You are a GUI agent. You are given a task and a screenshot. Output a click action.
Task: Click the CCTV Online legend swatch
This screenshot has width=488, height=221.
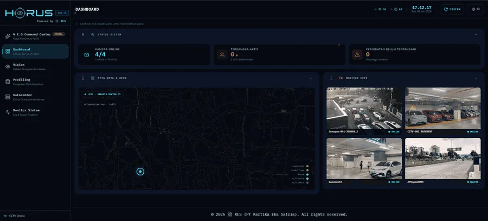click(x=307, y=179)
